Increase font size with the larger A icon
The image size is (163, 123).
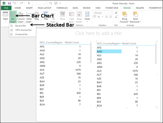coord(116,13)
